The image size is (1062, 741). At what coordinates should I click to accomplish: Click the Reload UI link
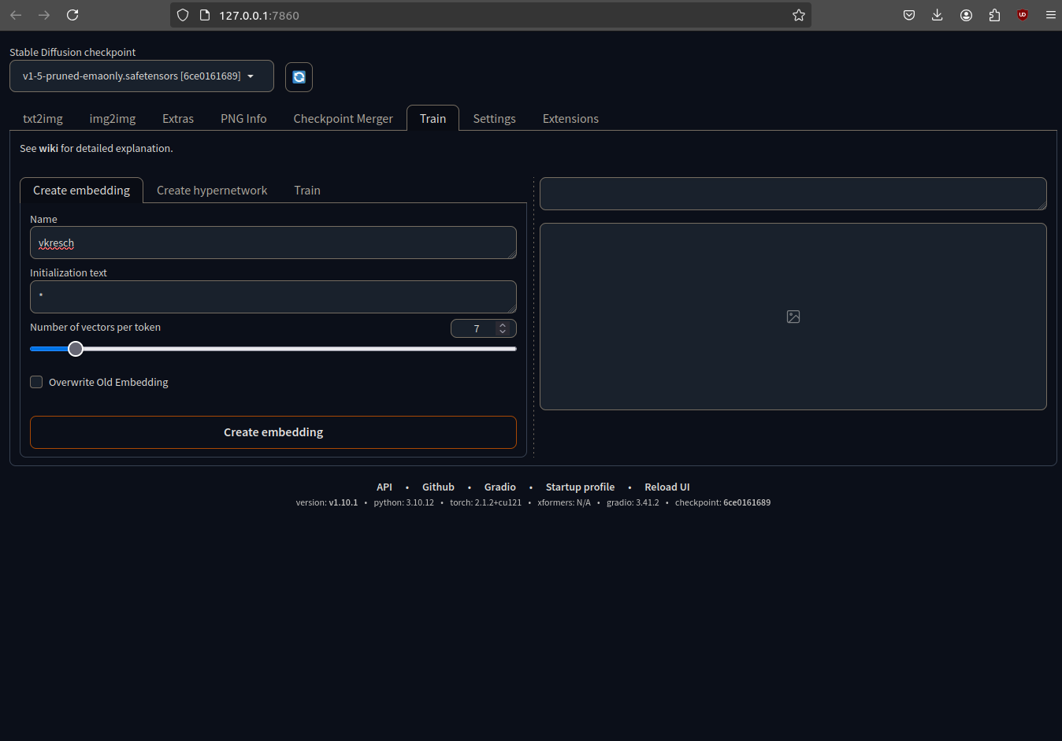coord(667,487)
